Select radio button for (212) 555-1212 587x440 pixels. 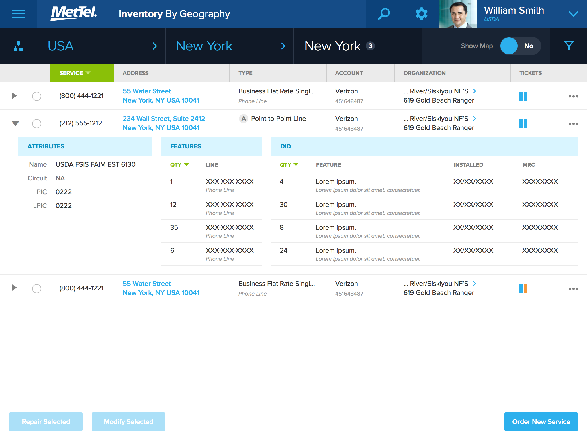tap(37, 124)
